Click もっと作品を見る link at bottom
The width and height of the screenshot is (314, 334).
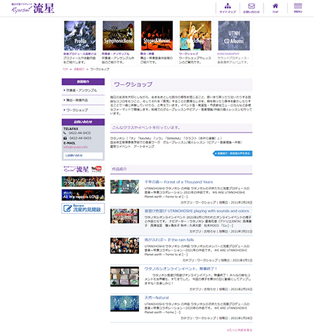click(x=240, y=330)
